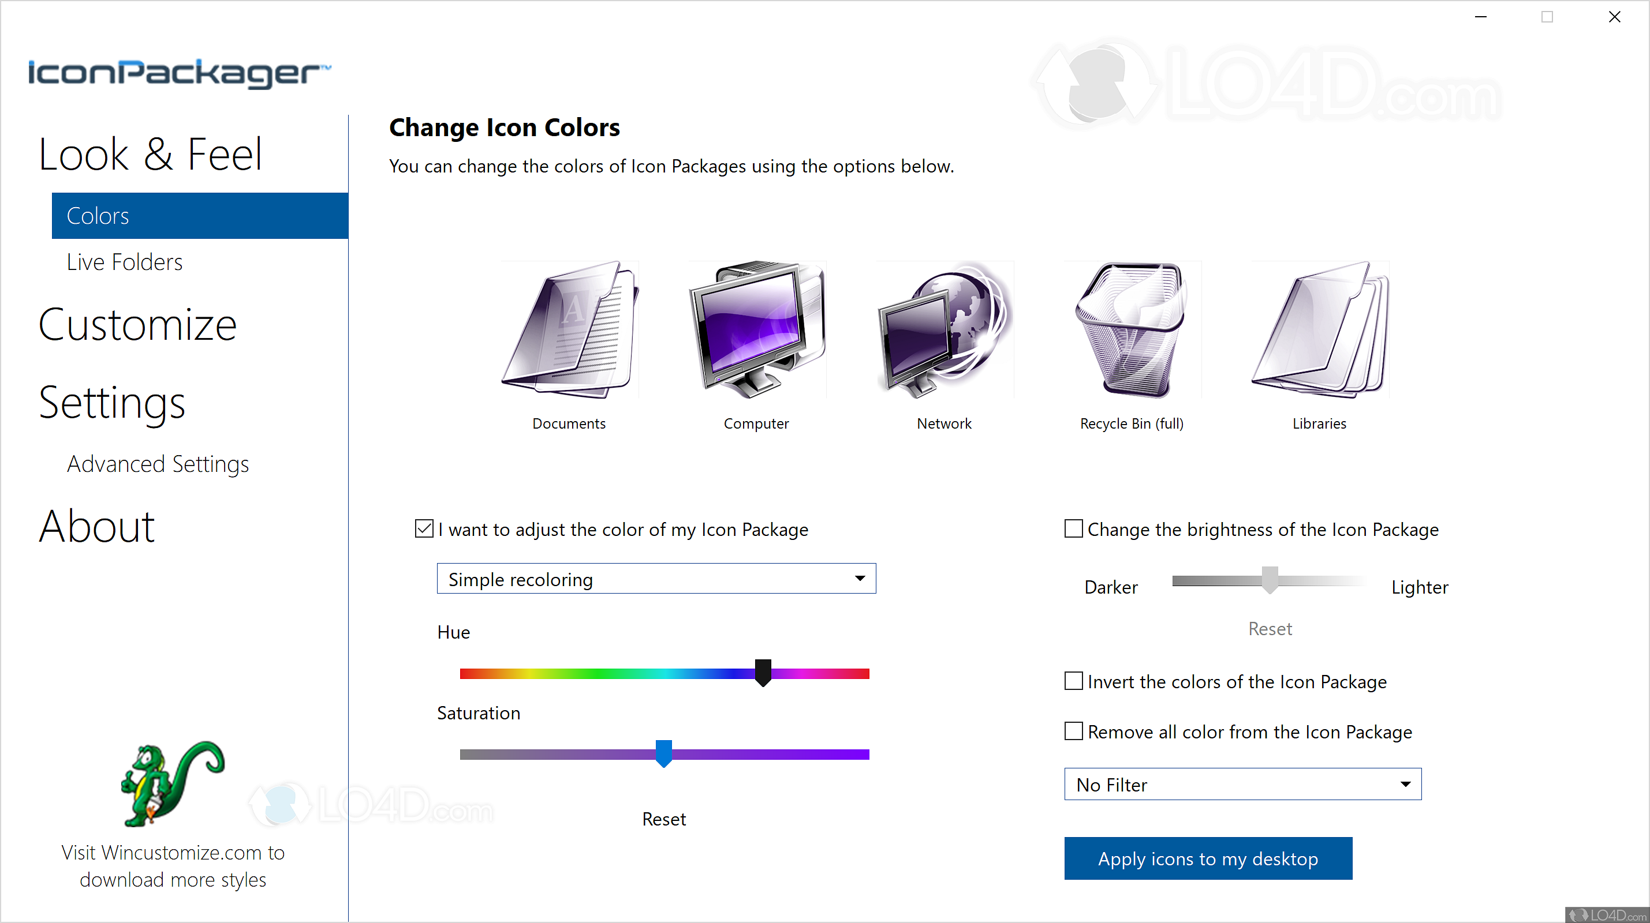Open the No Filter dropdown

click(x=1241, y=784)
